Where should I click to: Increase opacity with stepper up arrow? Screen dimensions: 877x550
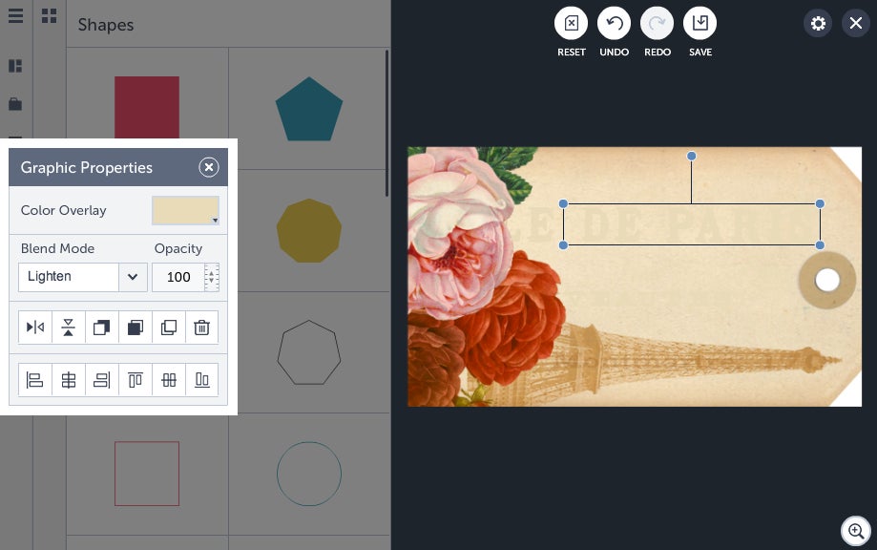point(212,272)
